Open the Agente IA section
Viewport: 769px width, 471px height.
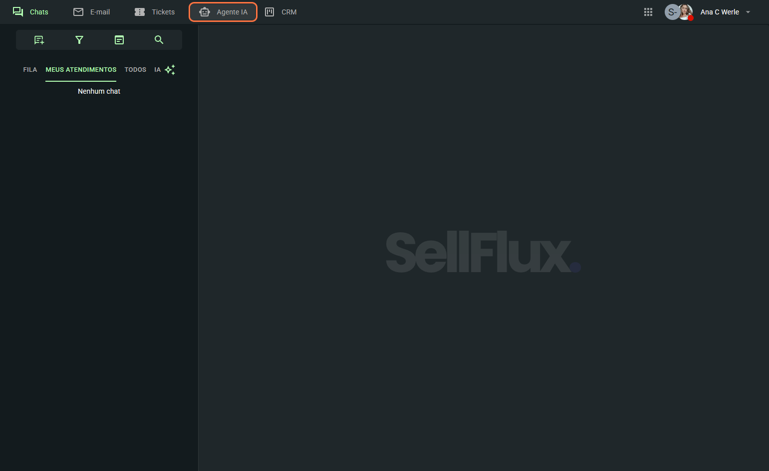click(223, 12)
